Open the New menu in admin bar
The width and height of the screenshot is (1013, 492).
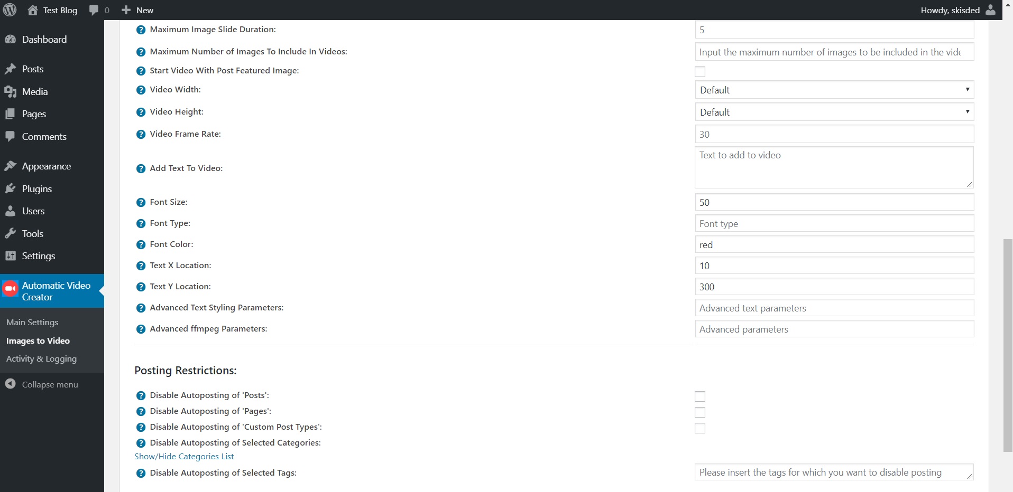(136, 10)
